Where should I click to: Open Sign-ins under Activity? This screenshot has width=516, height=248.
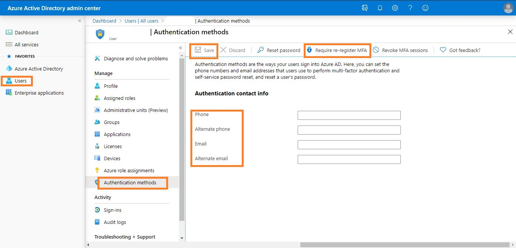tap(113, 210)
